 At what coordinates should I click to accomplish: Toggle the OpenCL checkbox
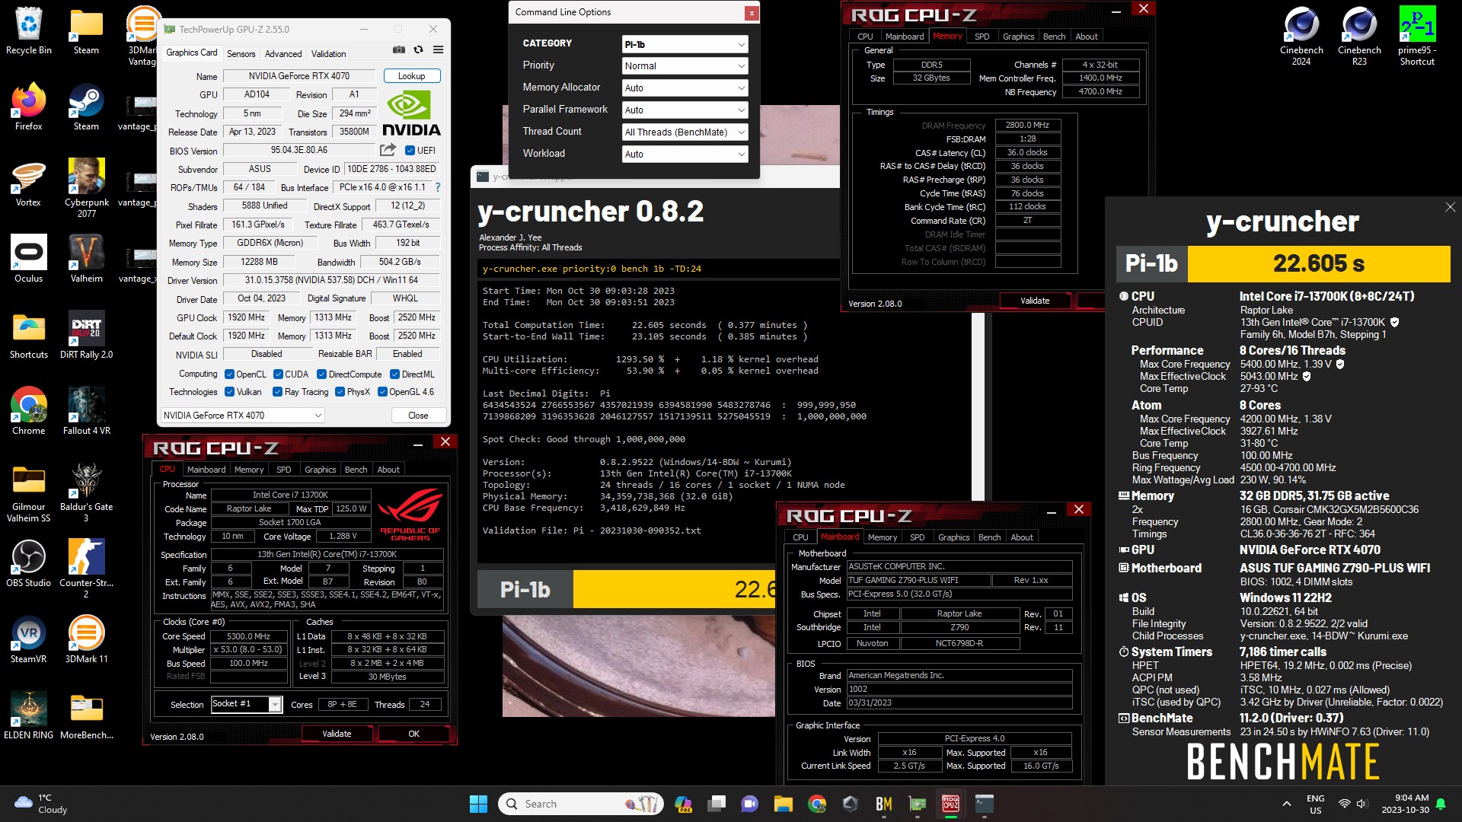pyautogui.click(x=229, y=374)
